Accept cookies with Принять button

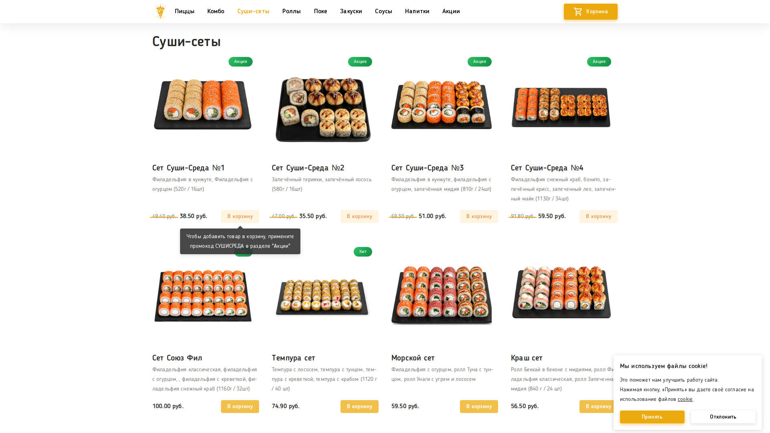[652, 417]
